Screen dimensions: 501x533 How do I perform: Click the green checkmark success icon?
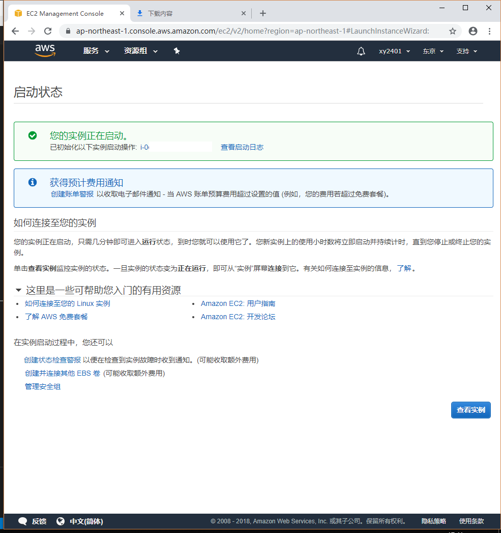33,135
